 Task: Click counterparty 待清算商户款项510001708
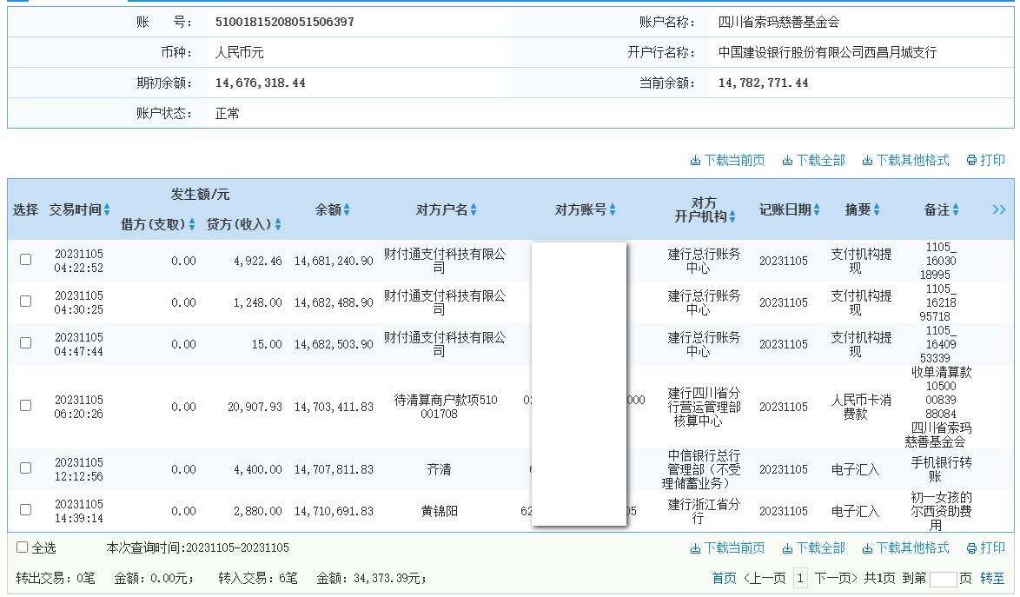[x=446, y=407]
